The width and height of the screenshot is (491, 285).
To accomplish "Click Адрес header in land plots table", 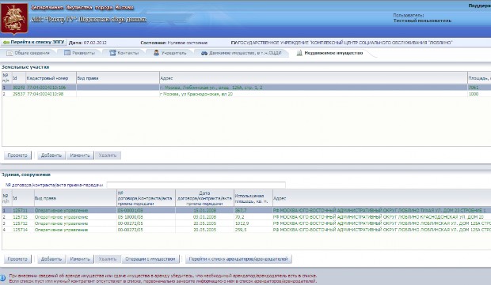I will coord(313,78).
